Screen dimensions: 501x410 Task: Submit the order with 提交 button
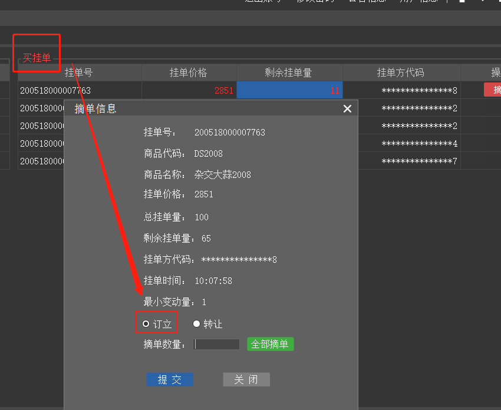pos(170,380)
